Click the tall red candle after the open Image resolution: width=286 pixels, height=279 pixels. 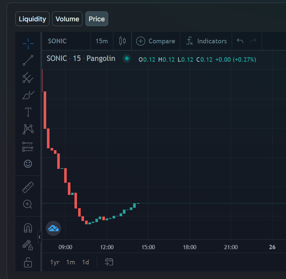click(45, 110)
